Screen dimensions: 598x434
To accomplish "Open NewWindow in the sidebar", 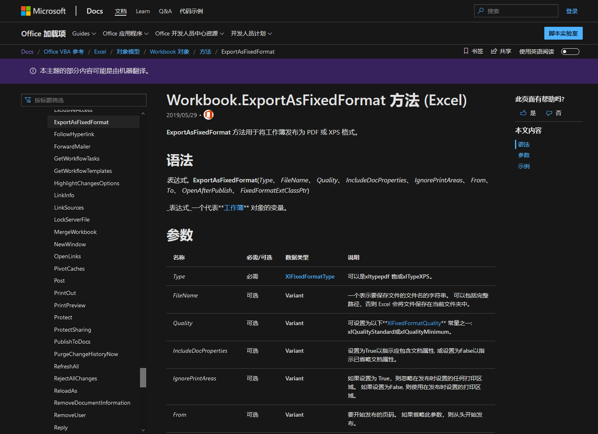I will click(x=70, y=244).
